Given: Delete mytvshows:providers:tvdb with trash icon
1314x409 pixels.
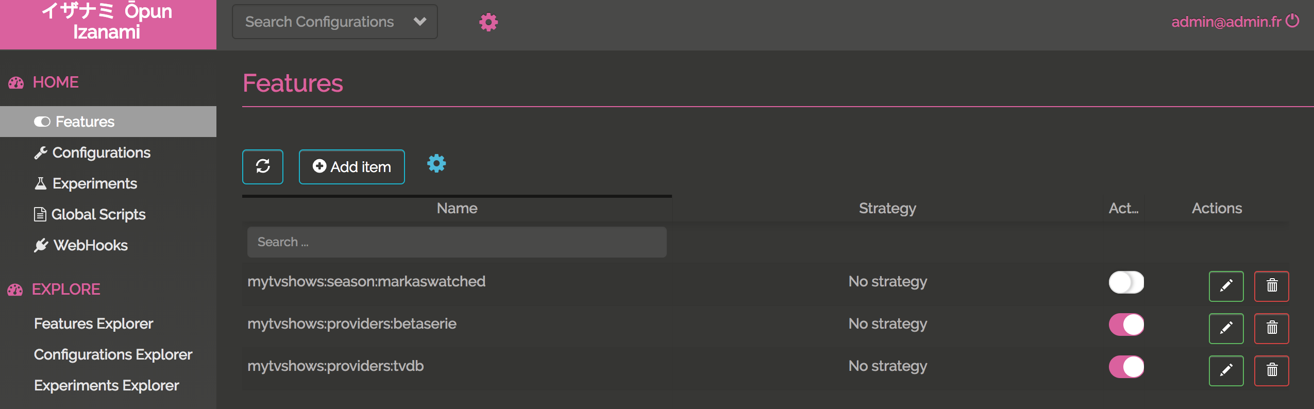Looking at the screenshot, I should tap(1272, 370).
